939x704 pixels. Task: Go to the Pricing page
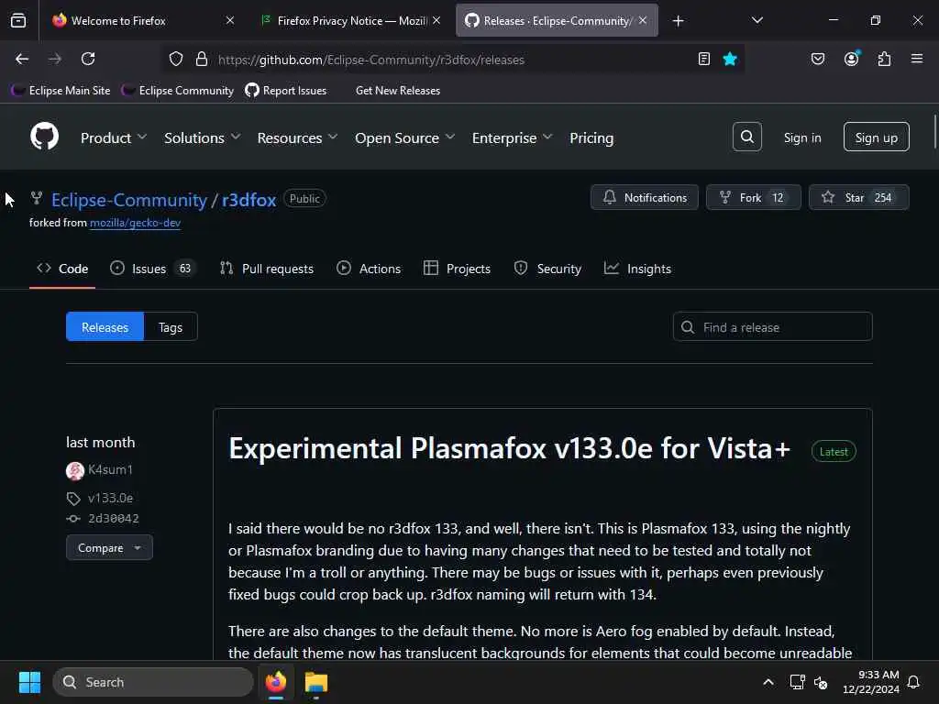(591, 137)
